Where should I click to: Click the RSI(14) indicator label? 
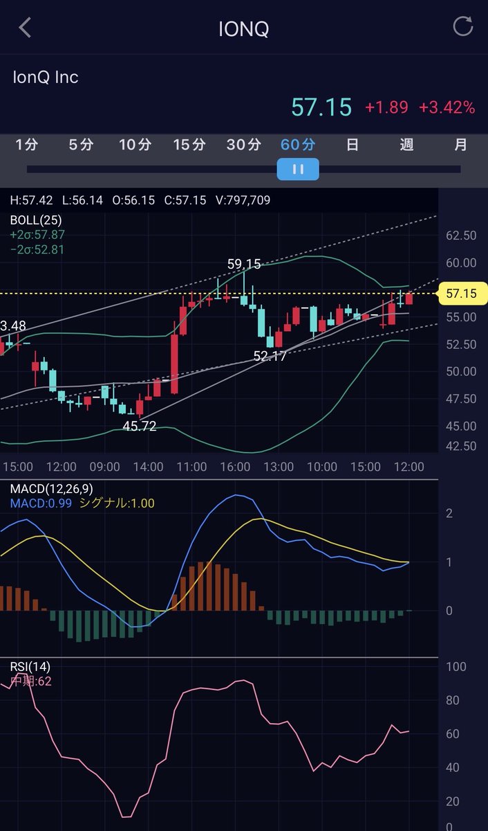30,667
